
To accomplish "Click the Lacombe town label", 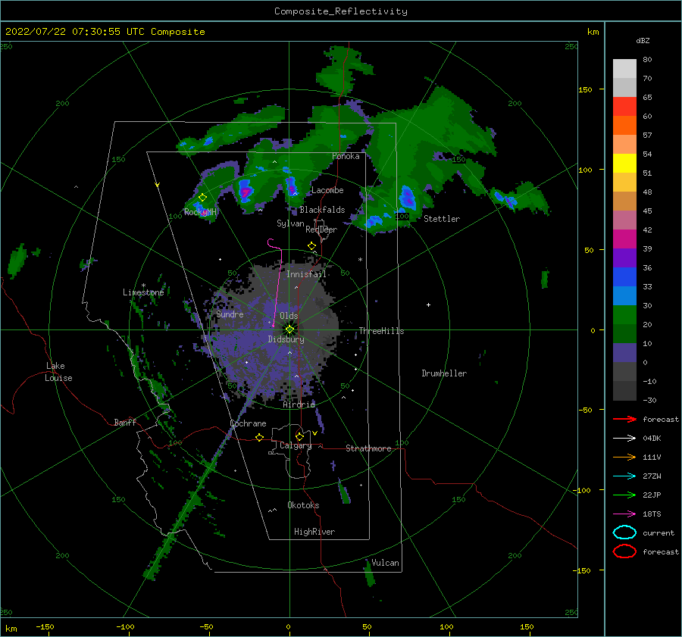I will (327, 190).
